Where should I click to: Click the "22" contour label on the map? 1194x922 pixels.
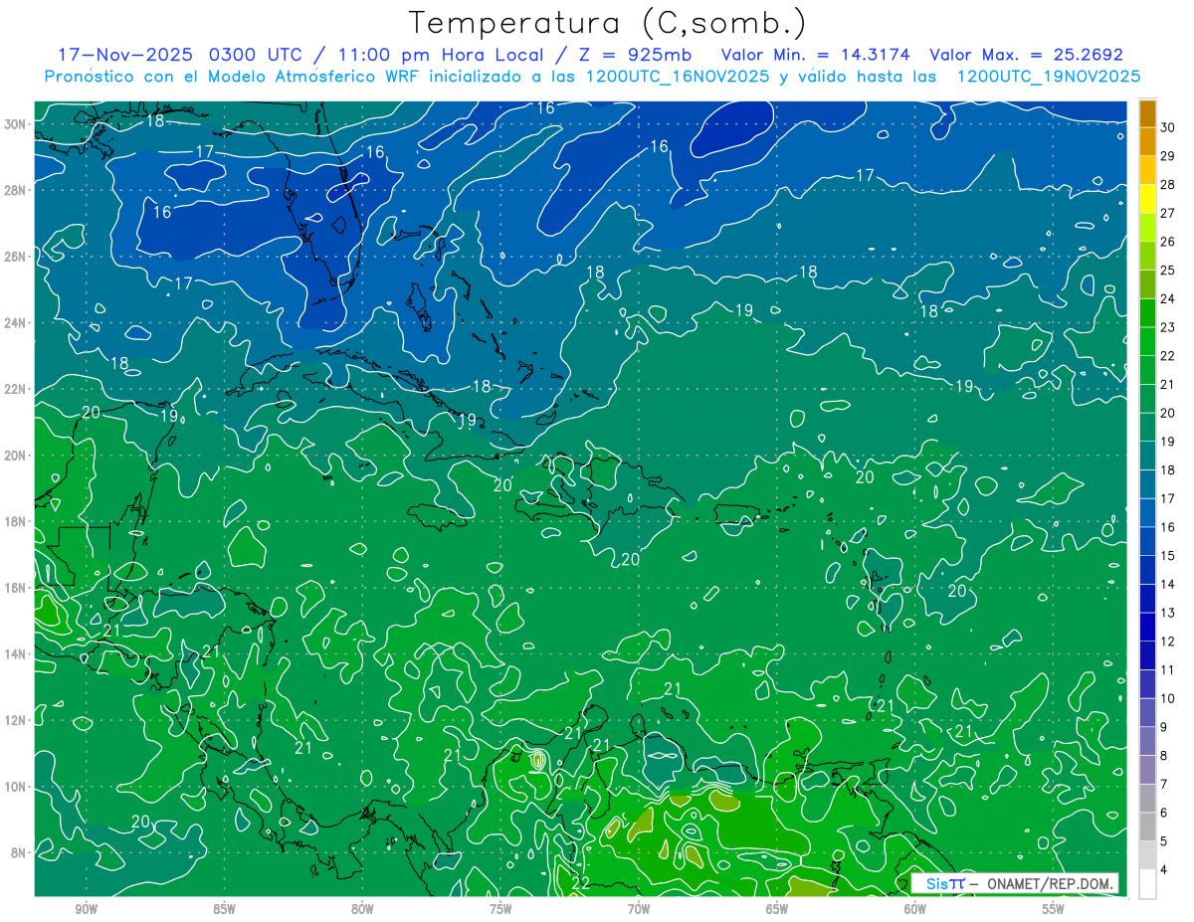[581, 882]
